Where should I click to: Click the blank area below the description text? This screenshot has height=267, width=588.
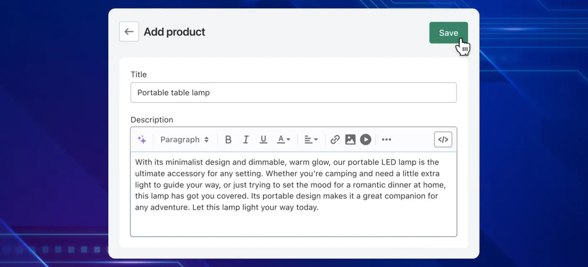(293, 225)
